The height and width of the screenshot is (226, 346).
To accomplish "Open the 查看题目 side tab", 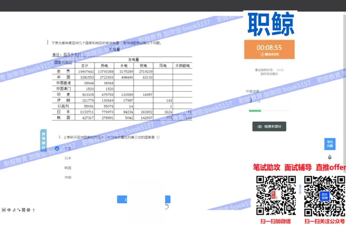I will click(x=44, y=140).
